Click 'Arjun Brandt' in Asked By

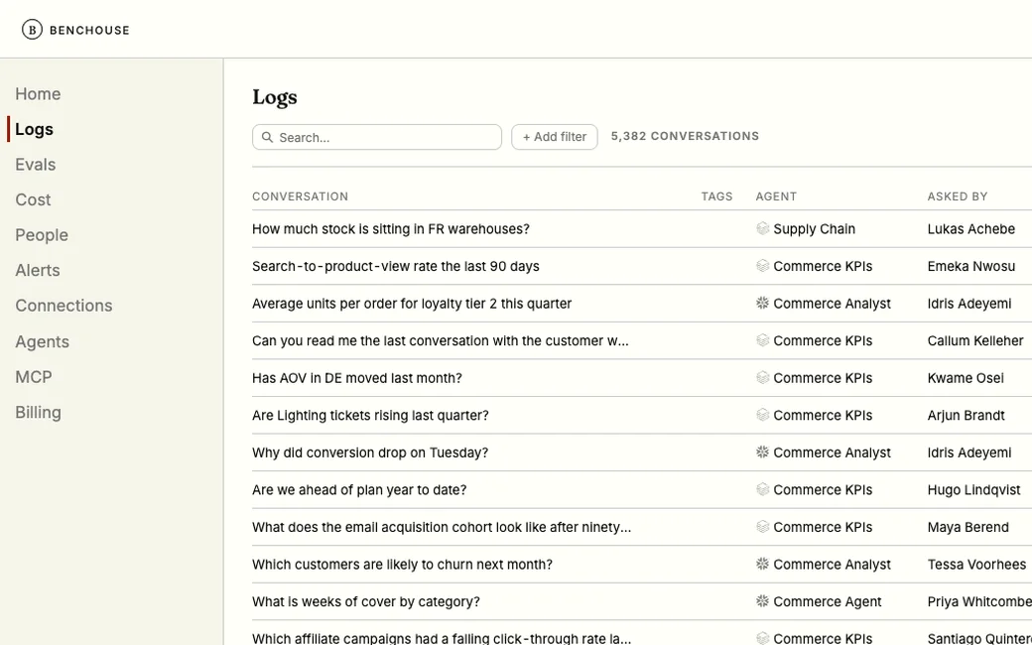(x=967, y=416)
